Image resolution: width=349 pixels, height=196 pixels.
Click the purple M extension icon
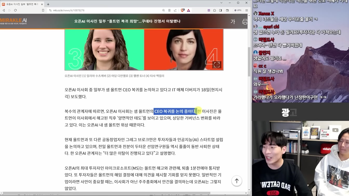click(209, 10)
